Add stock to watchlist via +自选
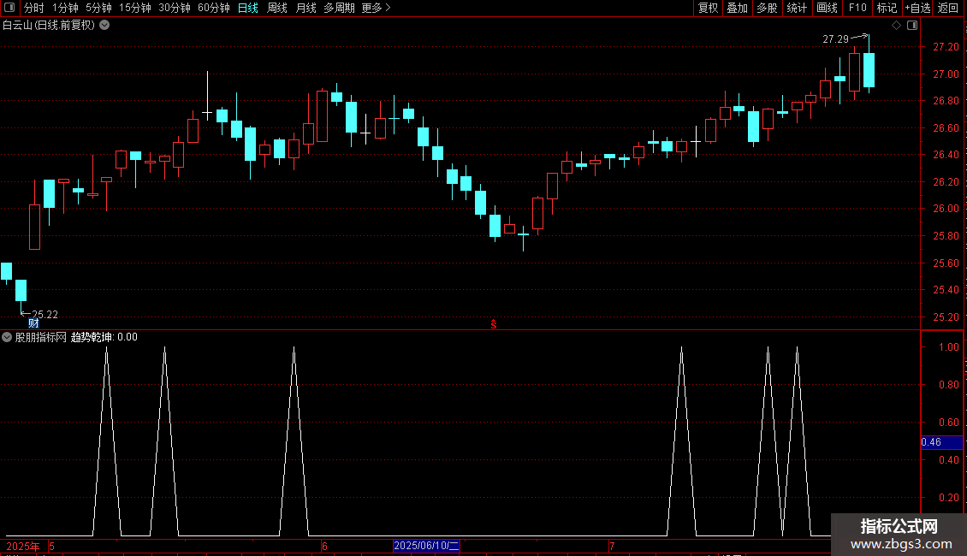The image size is (967, 556). (x=917, y=8)
